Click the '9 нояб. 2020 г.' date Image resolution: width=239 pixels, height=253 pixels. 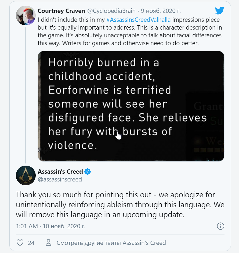[161, 11]
